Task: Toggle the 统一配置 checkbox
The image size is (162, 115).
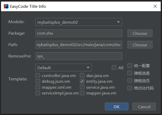Action: click(x=130, y=66)
